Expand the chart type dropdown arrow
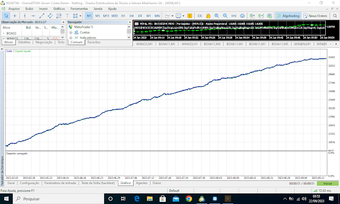 click(173, 16)
